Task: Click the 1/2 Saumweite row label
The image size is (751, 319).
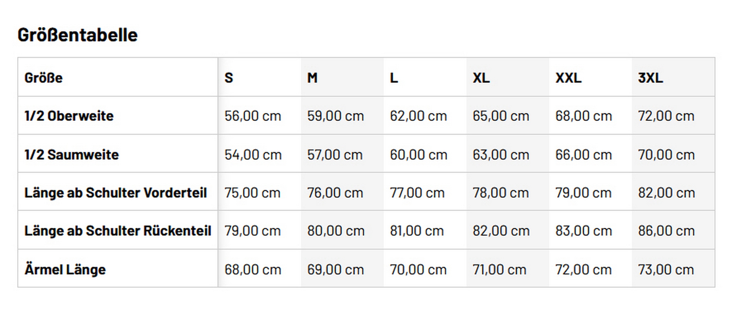Action: click(72, 154)
